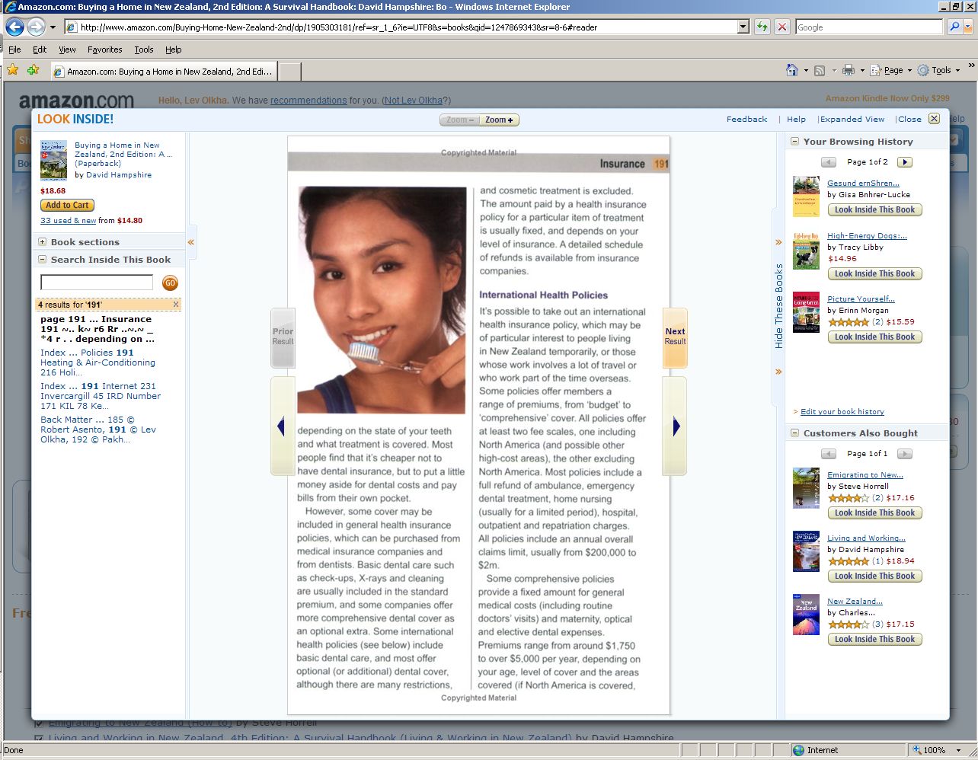Screen dimensions: 978x760
Task: Select the Amazon Buying a Home tab
Action: pos(163,72)
